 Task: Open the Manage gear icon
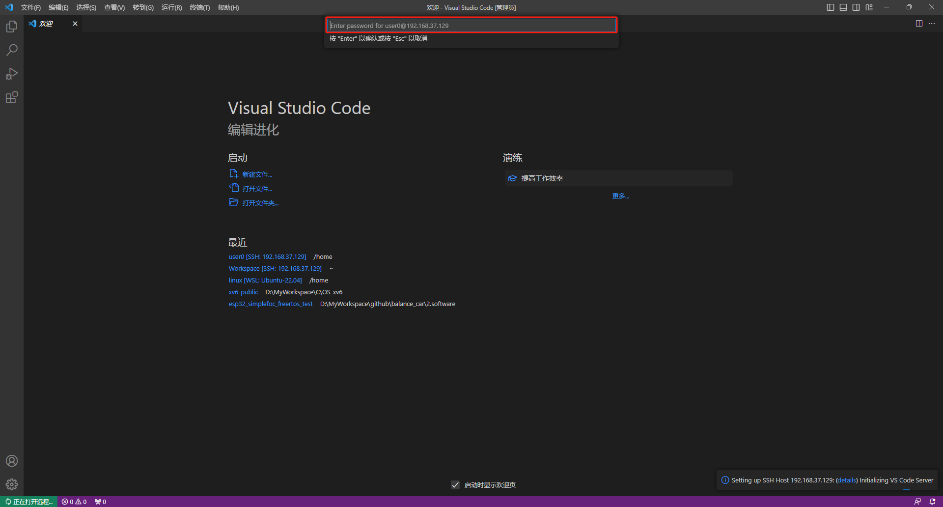12,484
